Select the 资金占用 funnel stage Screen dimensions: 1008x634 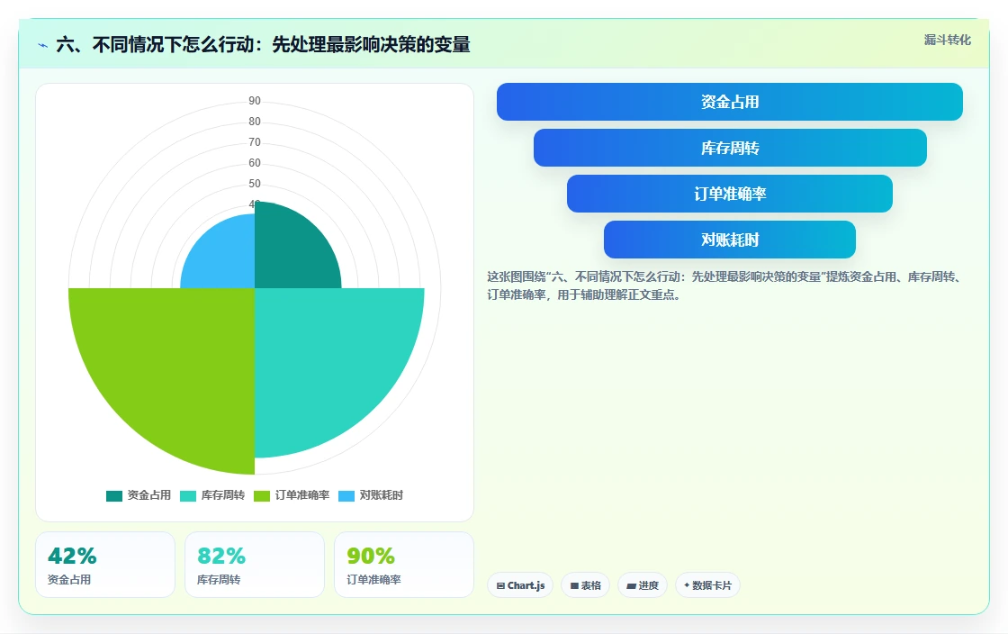point(730,102)
